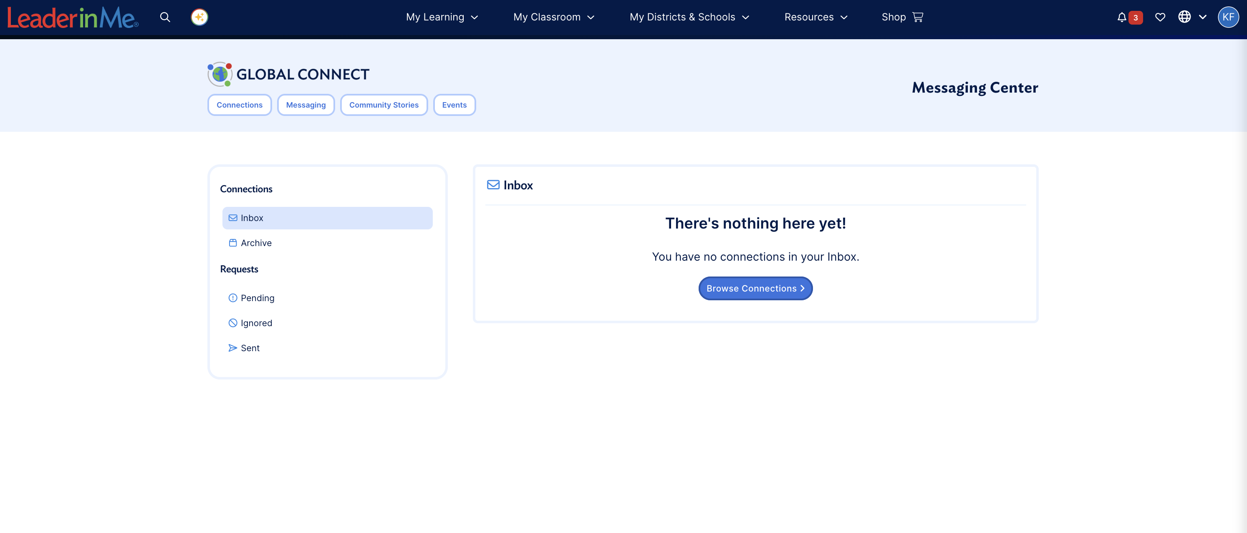Click the search magnifier icon
The width and height of the screenshot is (1247, 533).
tap(165, 18)
